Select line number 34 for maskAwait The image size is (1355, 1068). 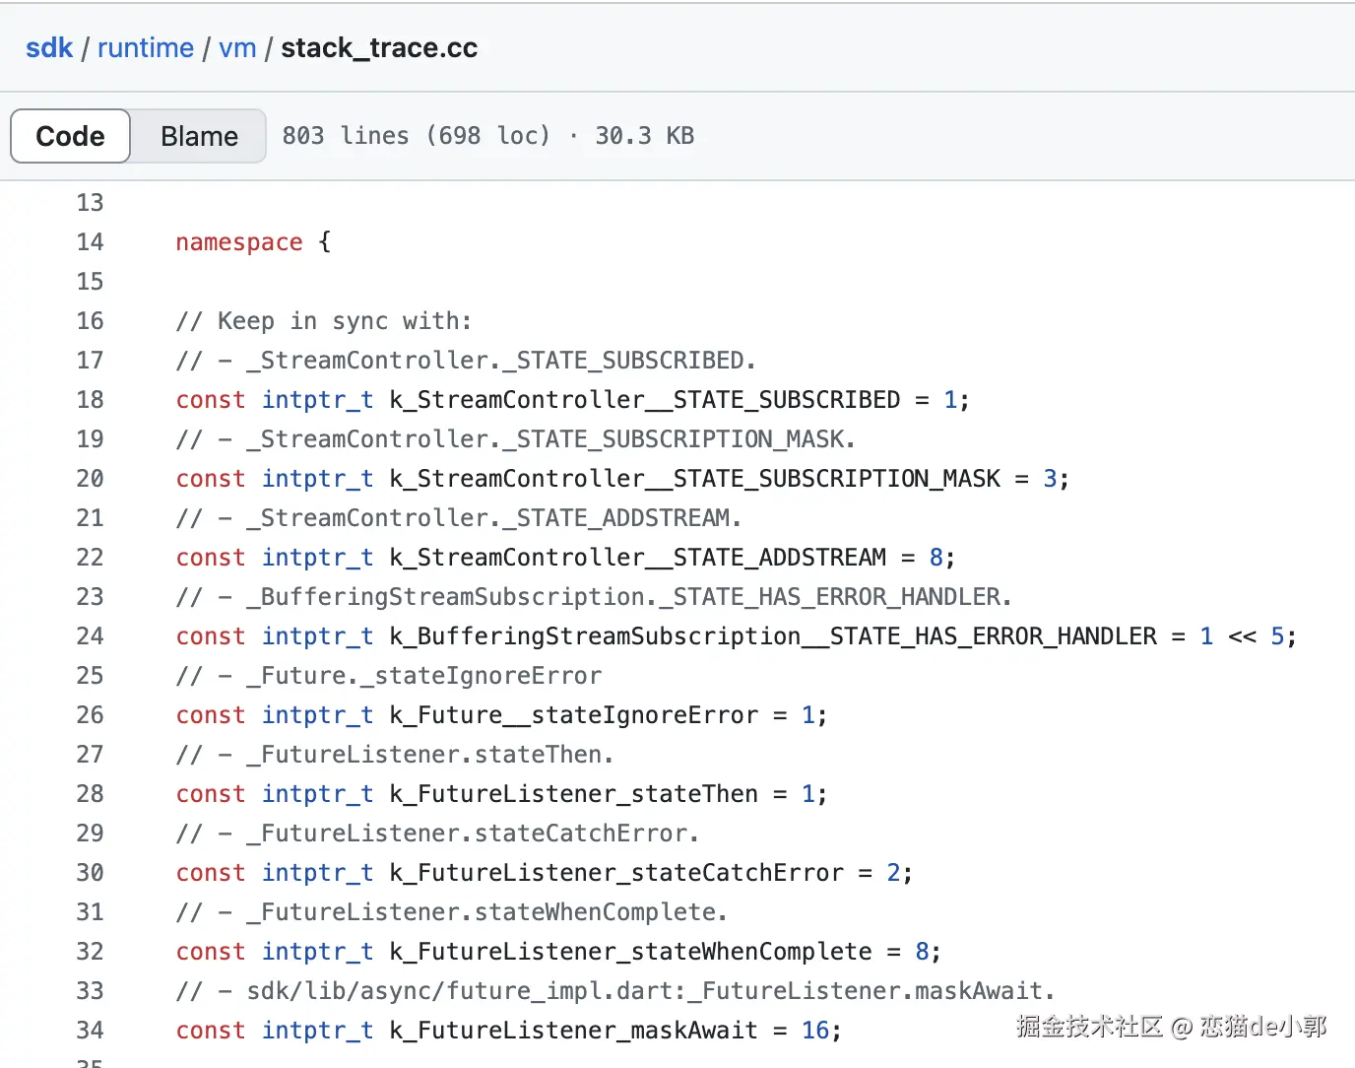(x=90, y=1031)
